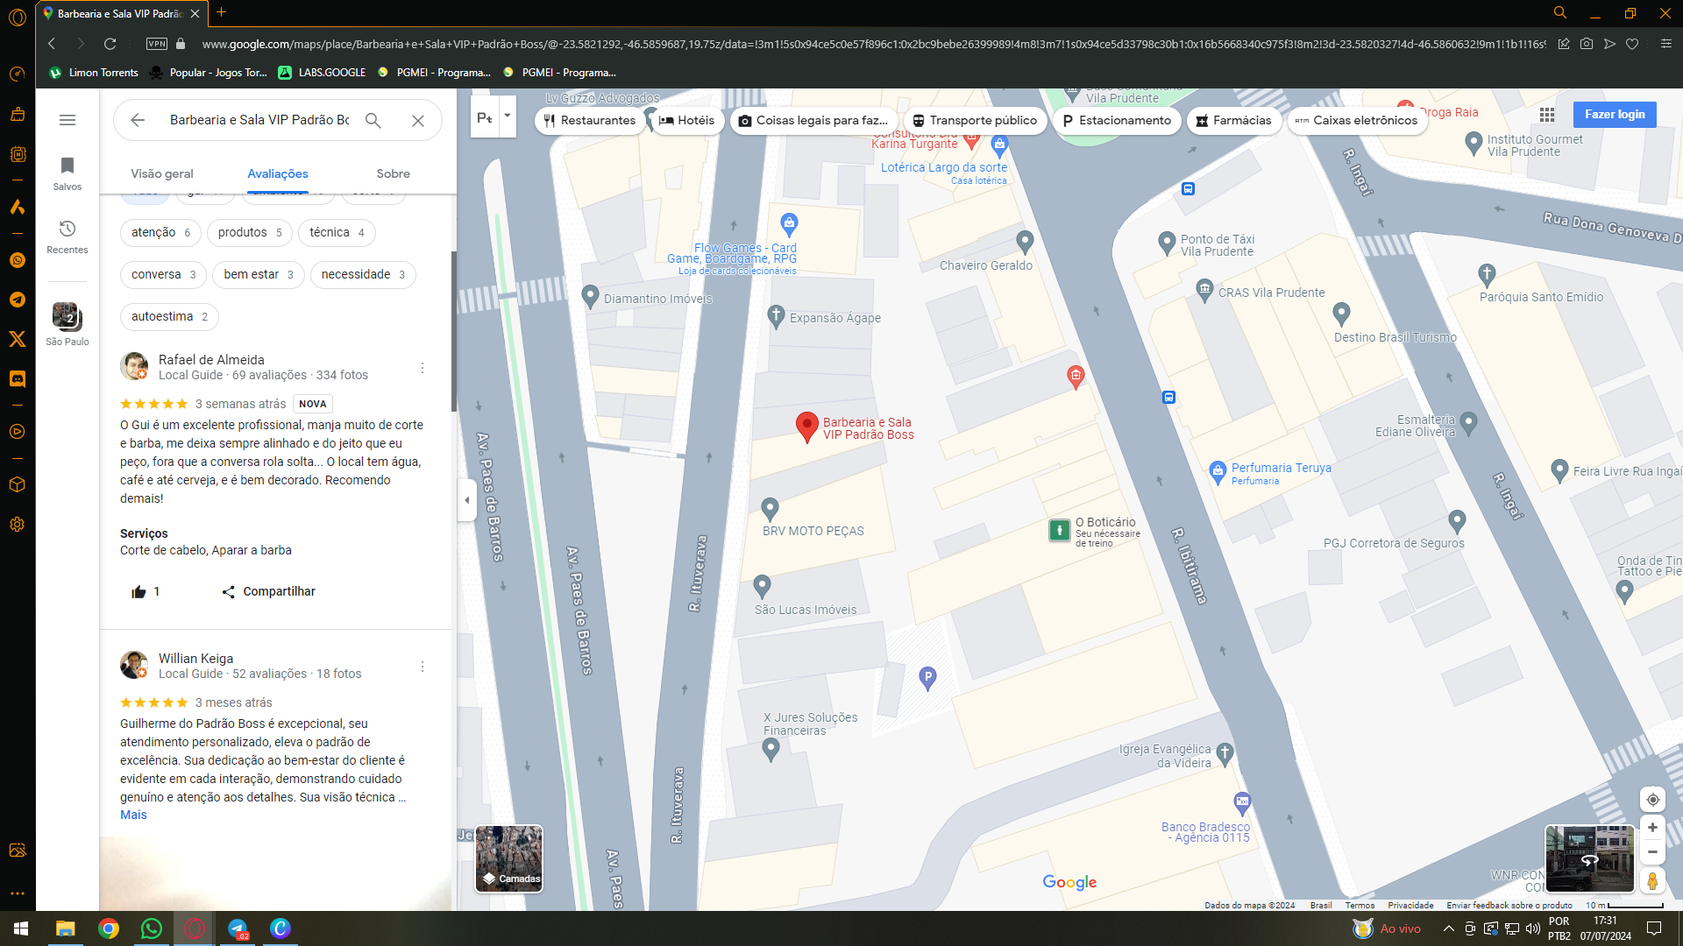Screen dimensions: 1683x946
Task: Click the magnifier search icon
Action: [x=373, y=120]
